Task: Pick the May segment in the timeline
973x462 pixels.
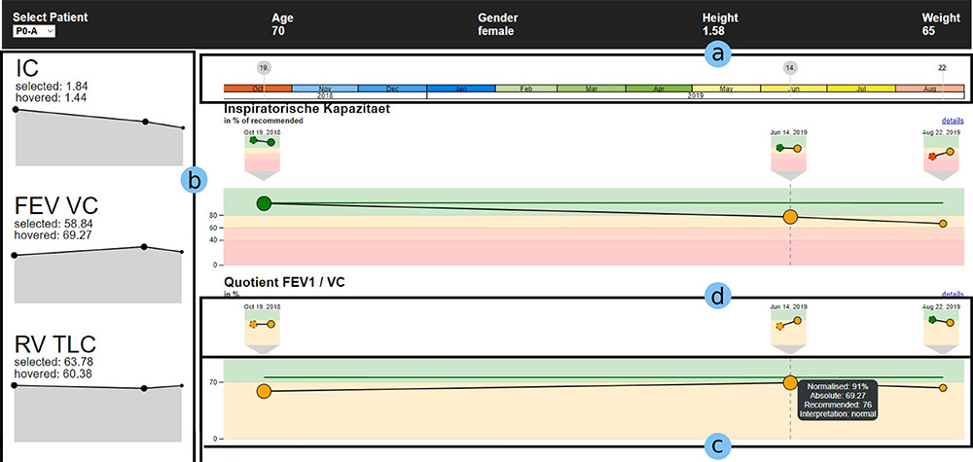Action: (726, 89)
